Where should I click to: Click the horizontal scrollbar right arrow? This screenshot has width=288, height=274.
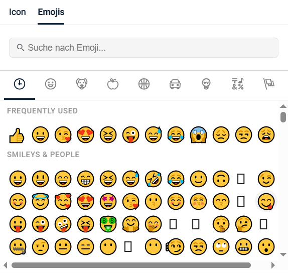coord(273,265)
